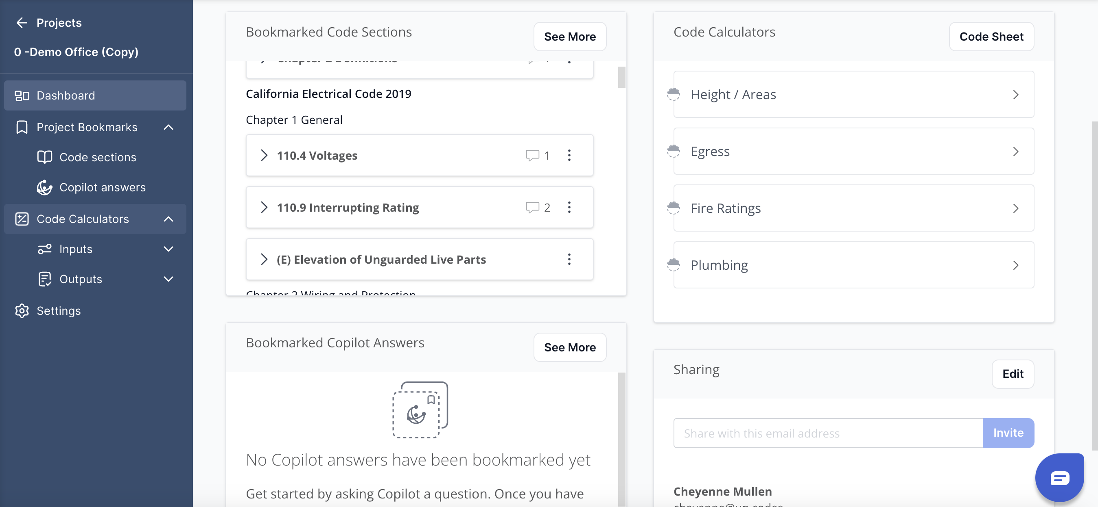Go to Code sections in sidebar

coord(98,157)
